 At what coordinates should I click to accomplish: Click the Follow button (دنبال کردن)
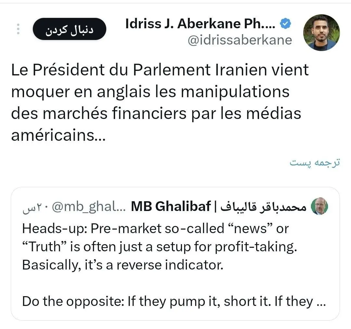pos(69,29)
